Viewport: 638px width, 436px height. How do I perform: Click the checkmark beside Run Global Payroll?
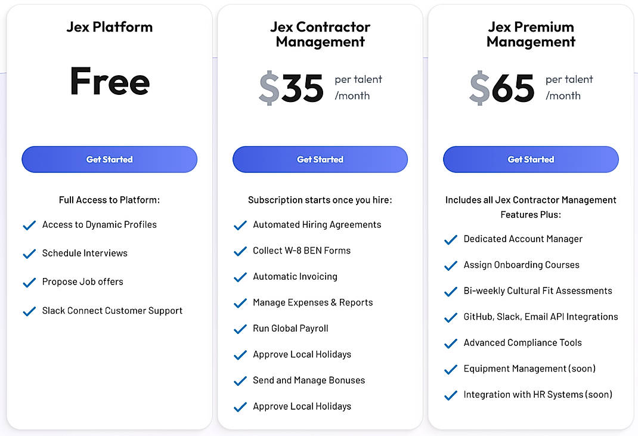[x=240, y=329]
